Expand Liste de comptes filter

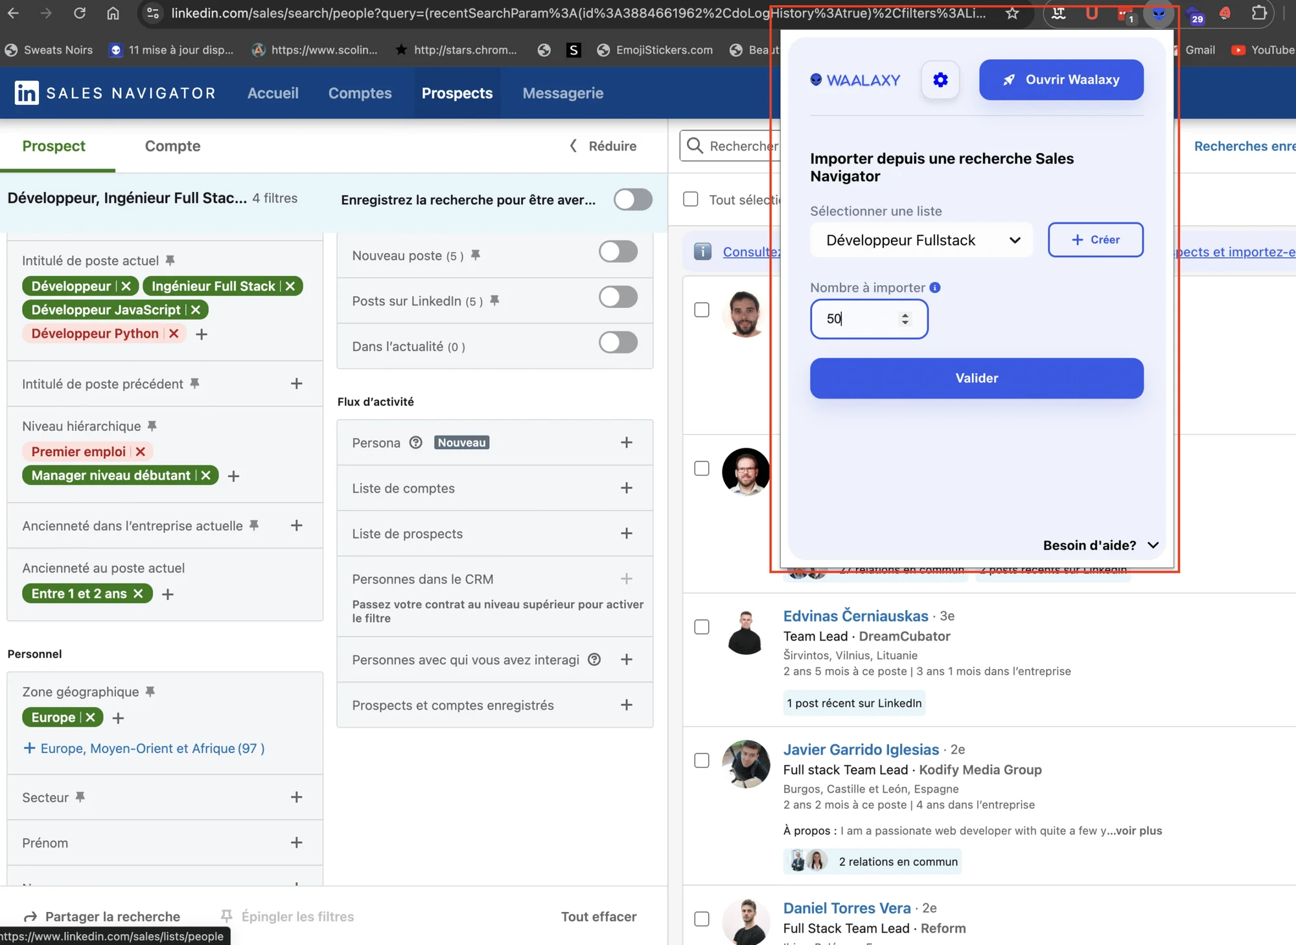coord(627,488)
